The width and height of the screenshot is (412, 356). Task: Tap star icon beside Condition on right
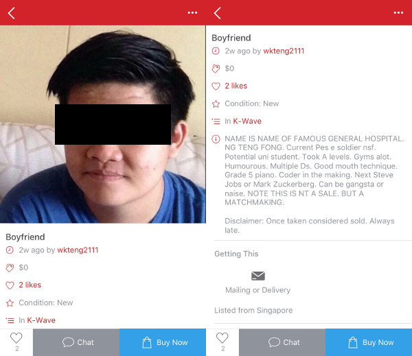click(216, 104)
